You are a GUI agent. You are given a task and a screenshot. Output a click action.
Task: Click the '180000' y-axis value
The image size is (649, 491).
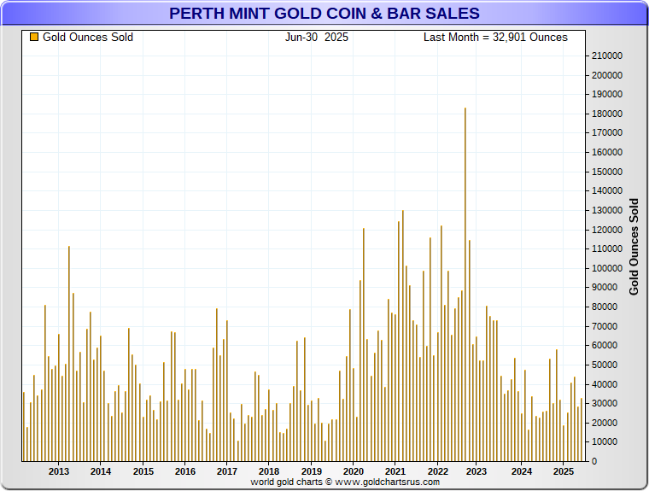point(607,114)
